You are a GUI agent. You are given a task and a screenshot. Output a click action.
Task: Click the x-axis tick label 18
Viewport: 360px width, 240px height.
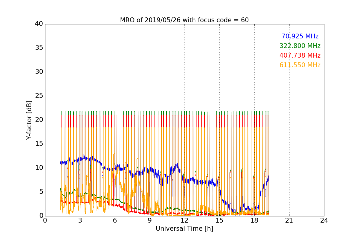click(x=254, y=220)
